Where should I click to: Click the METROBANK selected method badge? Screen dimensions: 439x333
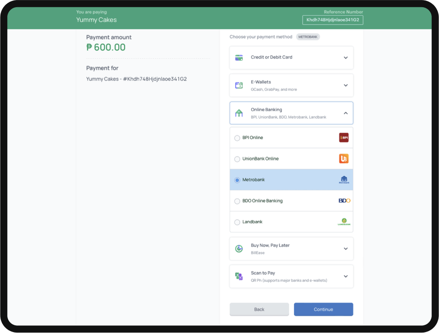click(308, 37)
